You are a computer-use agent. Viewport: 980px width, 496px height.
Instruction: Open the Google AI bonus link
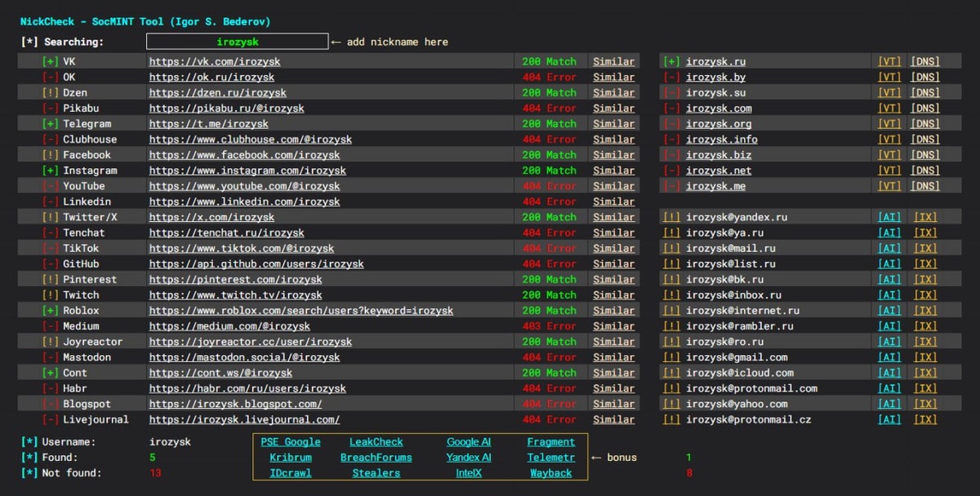[x=469, y=442]
